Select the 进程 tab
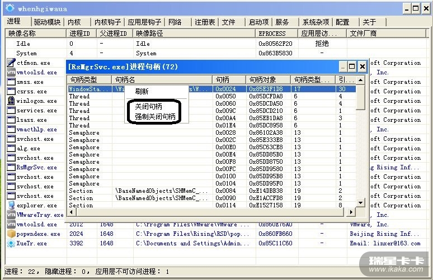 coord(14,21)
